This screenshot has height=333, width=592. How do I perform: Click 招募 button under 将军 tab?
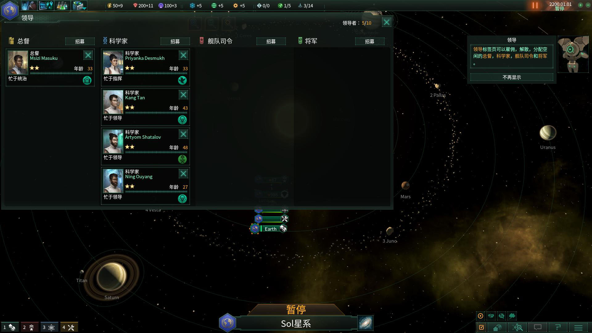tap(370, 41)
